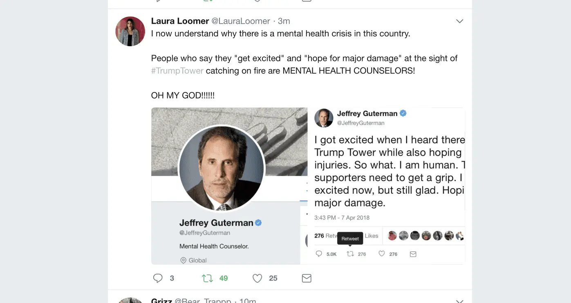Like Laura Loomer's tweet

pos(257,278)
